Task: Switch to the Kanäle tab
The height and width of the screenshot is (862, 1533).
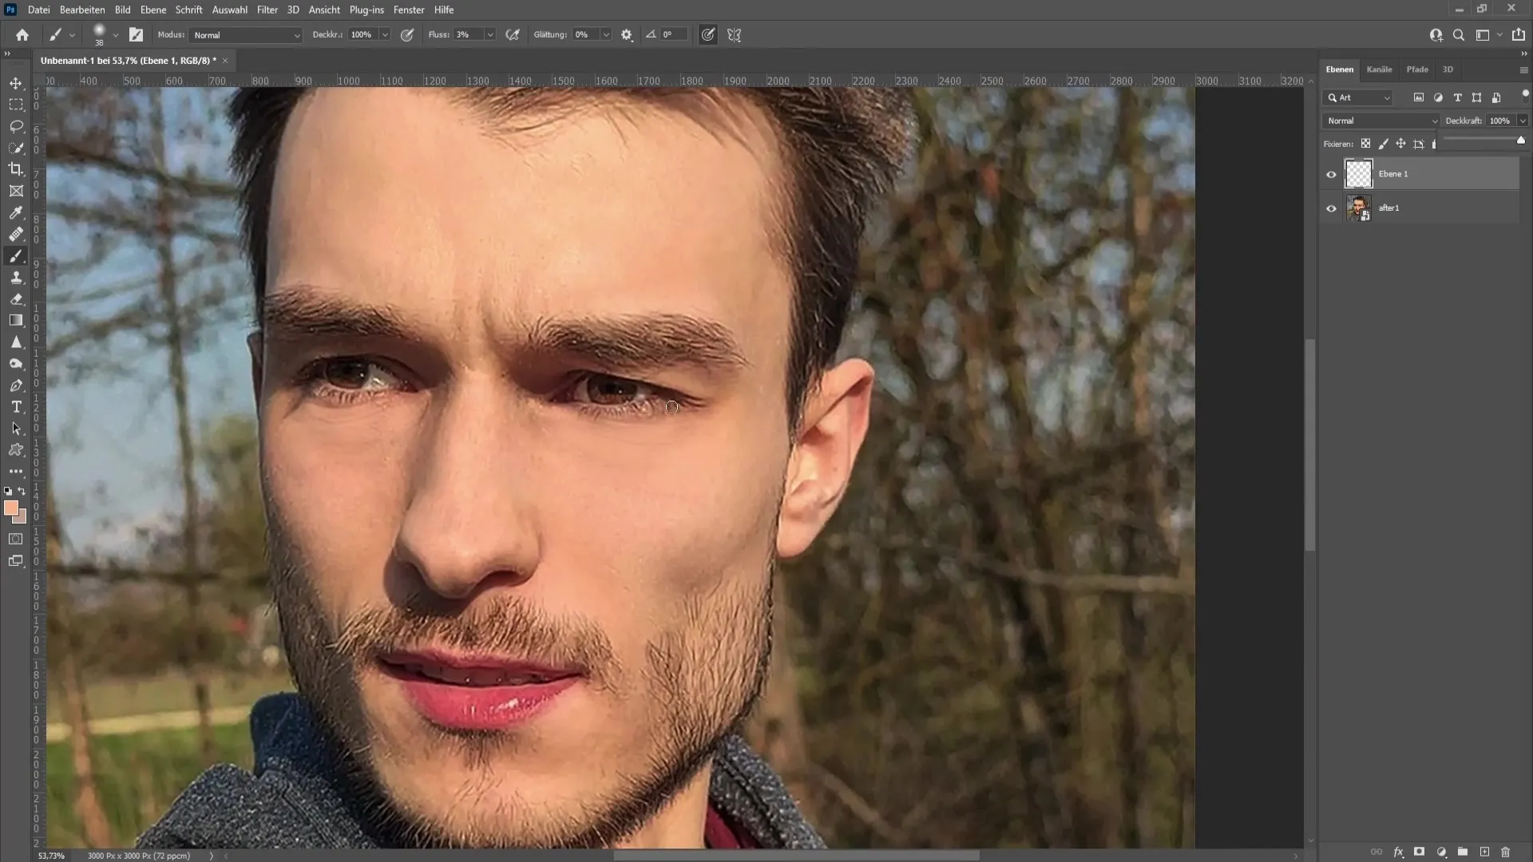Action: 1380,69
